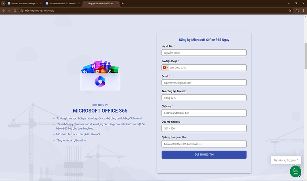This screenshot has width=307, height=181.
Task: Open Quy mô nhân sự dropdown
Action: 204,129
